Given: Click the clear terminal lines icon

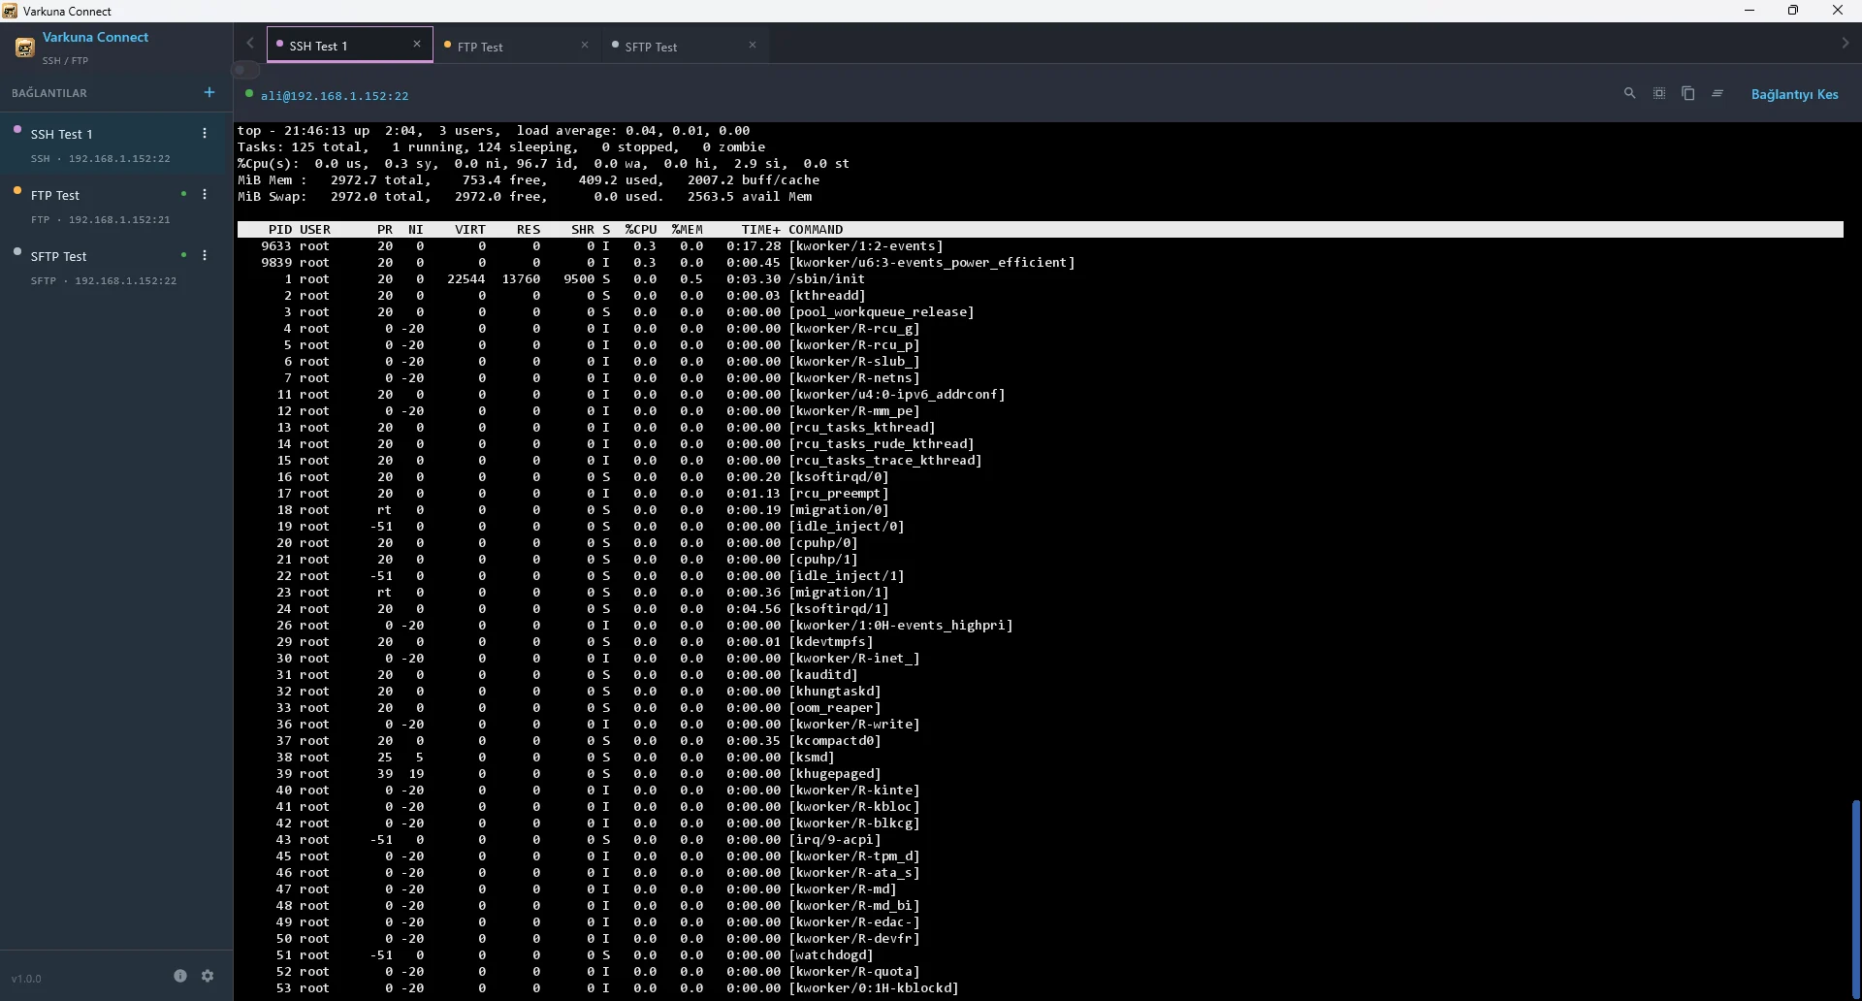Looking at the screenshot, I should pyautogui.click(x=1718, y=93).
